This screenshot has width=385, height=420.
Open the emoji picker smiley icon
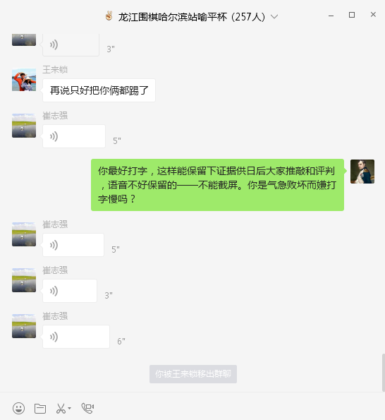(x=18, y=409)
